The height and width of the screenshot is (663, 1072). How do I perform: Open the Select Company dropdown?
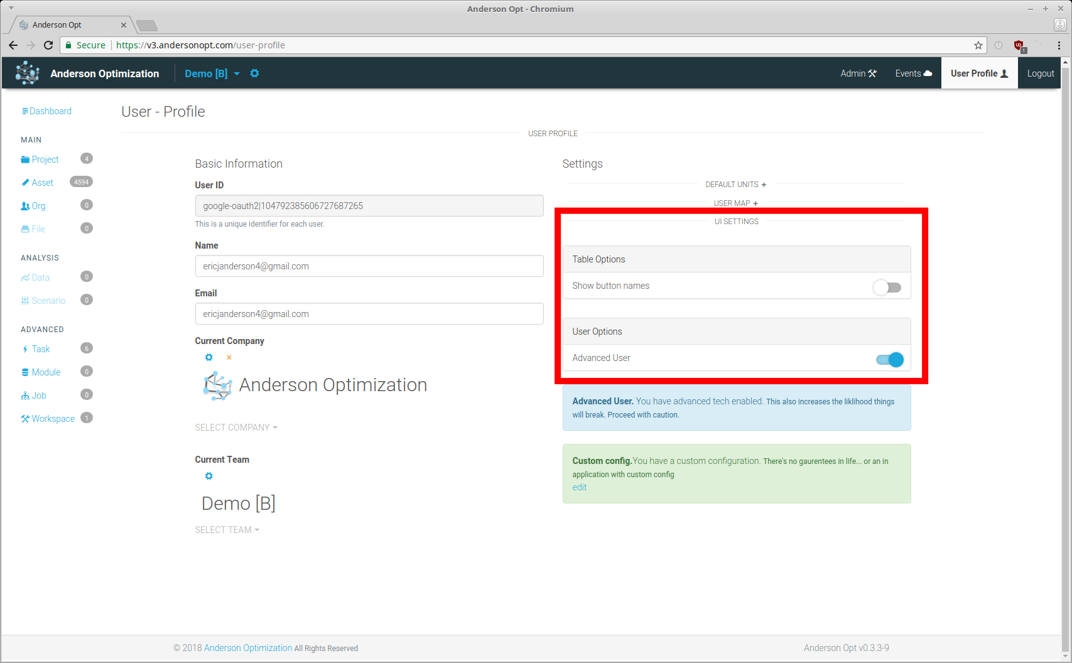tap(236, 428)
